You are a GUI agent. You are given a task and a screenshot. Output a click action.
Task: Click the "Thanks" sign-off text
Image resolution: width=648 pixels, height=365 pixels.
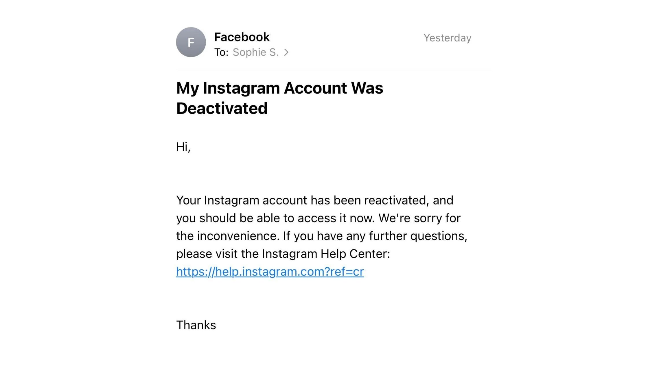(x=196, y=325)
